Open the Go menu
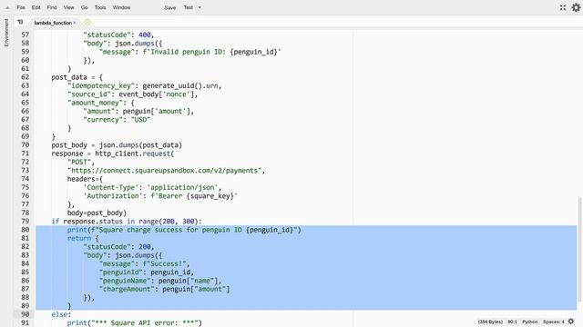Screen dimensions: 583x327 85,7
